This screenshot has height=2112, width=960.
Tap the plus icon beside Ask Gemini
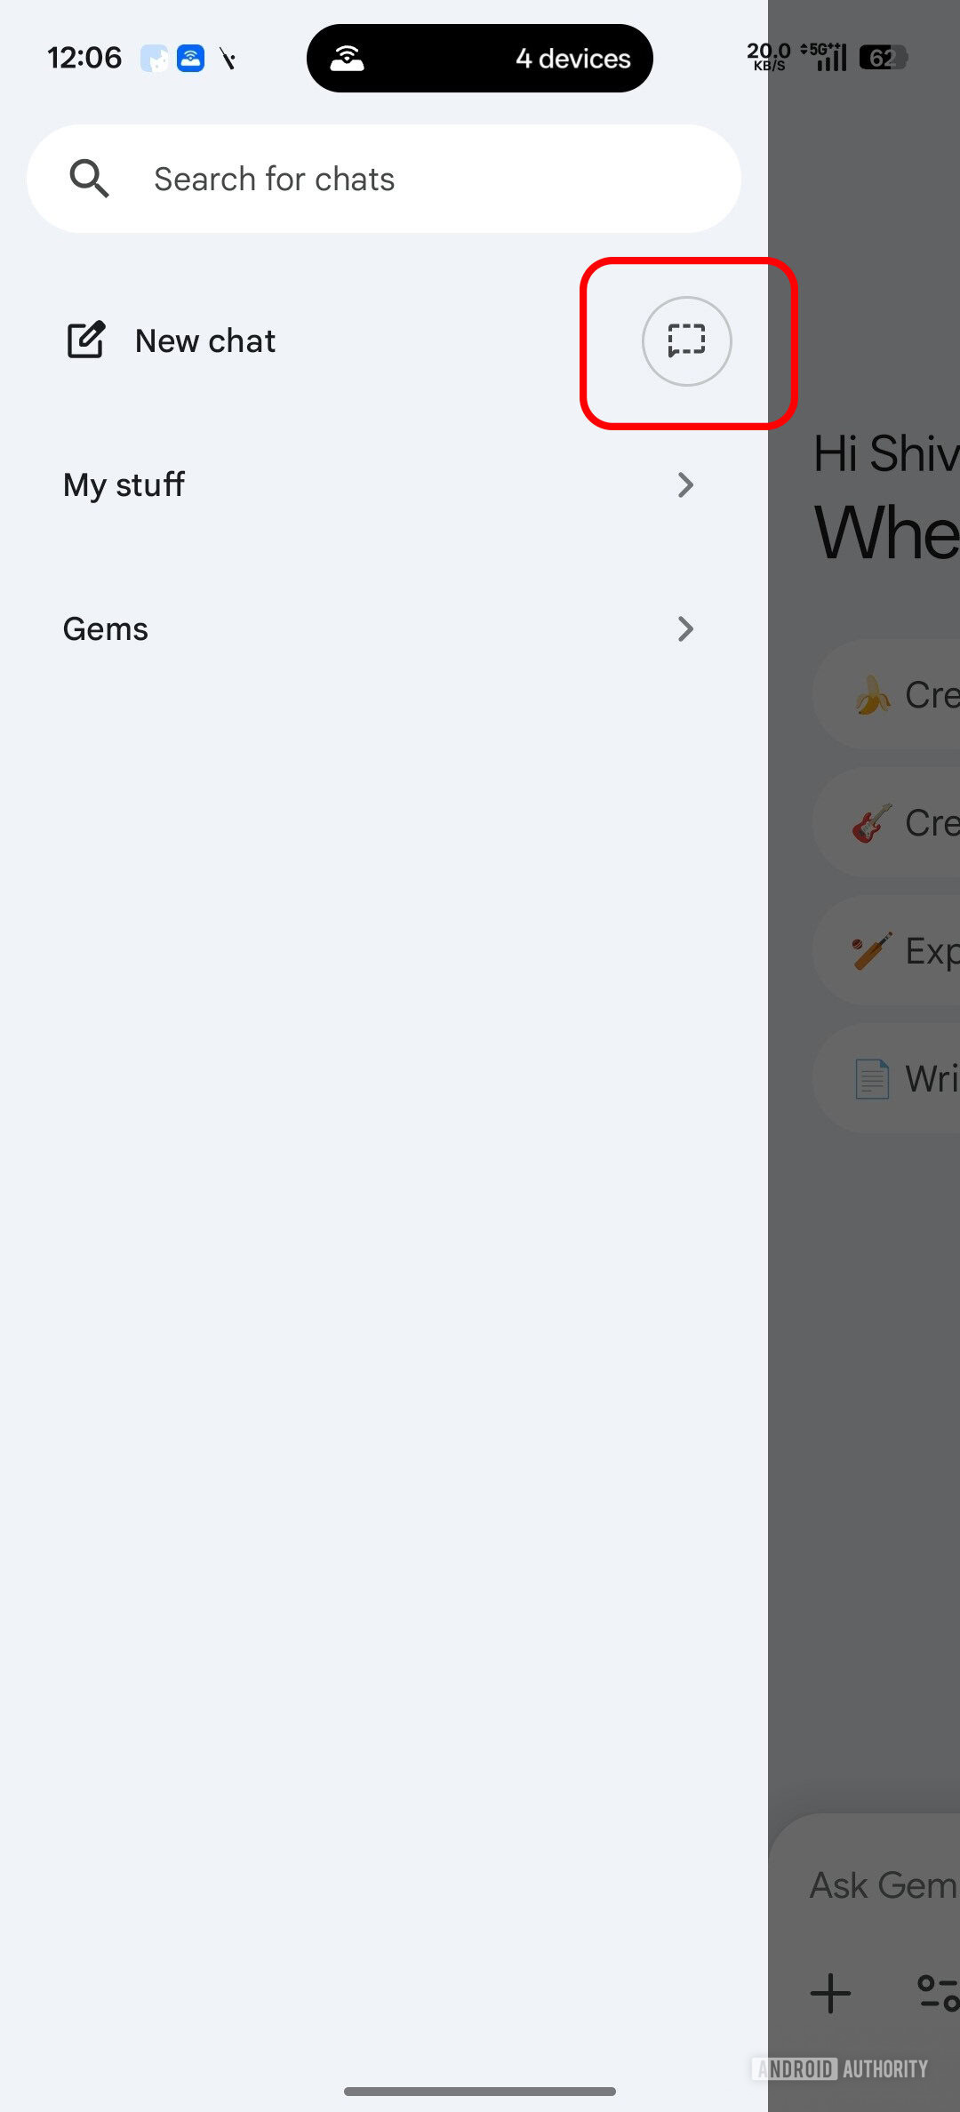(831, 1994)
